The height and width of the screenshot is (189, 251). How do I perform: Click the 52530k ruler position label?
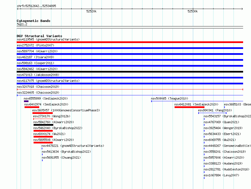pyautogui.click(x=193, y=11)
